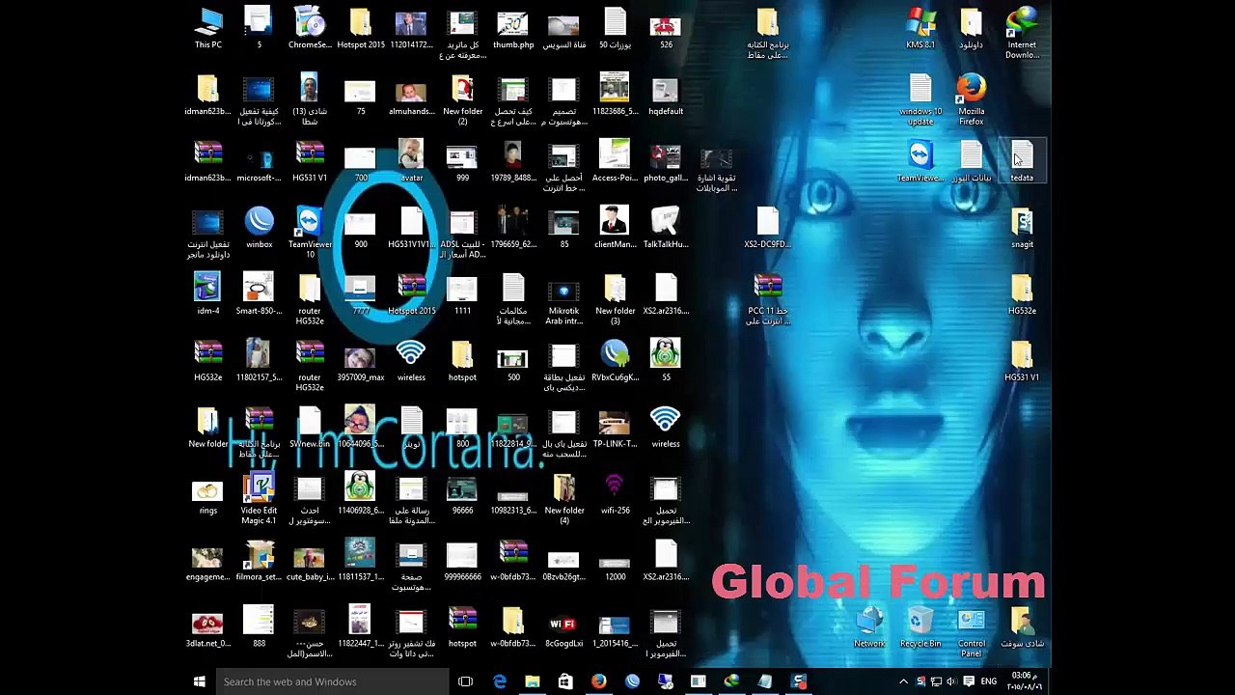Open the KMS 8.1 shortcut
This screenshot has height=695, width=1235.
click(920, 28)
